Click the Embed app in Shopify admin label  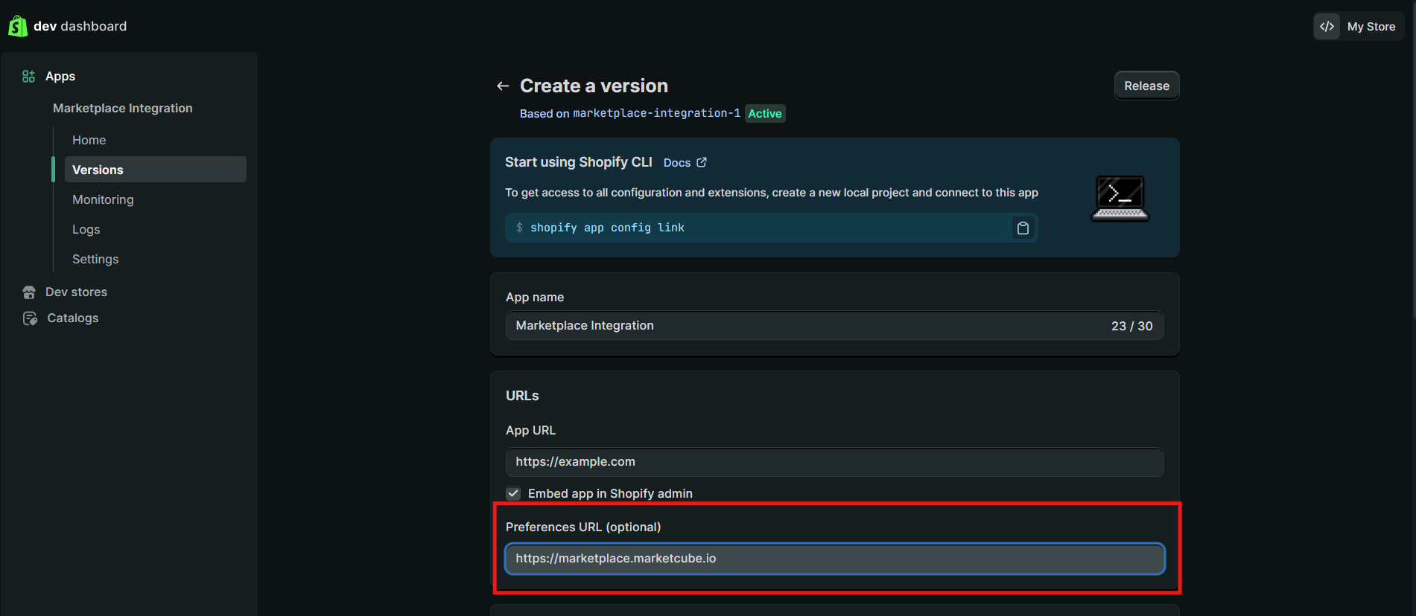[610, 493]
